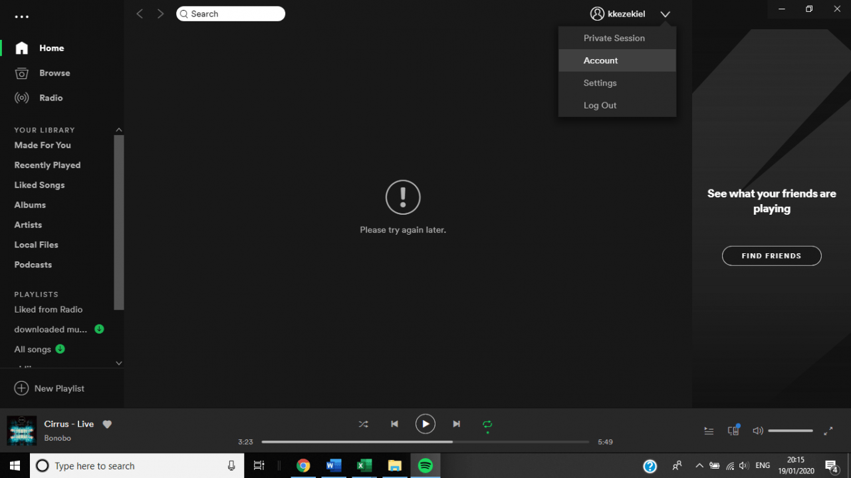This screenshot has height=478, width=851.
Task: Toggle repeat mode
Action: pyautogui.click(x=487, y=424)
